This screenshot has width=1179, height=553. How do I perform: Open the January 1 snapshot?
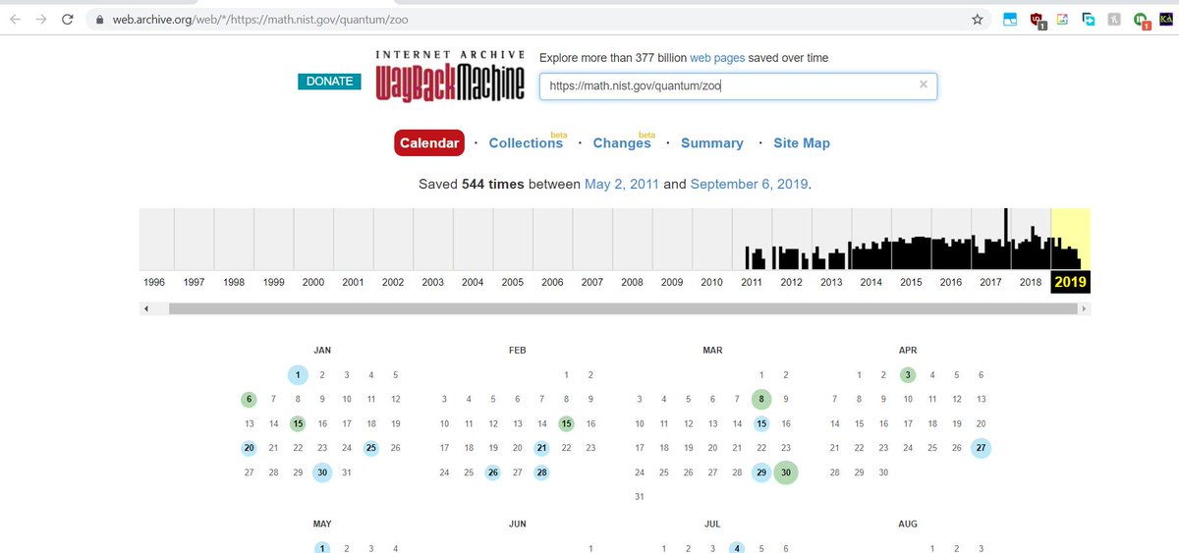pos(298,374)
